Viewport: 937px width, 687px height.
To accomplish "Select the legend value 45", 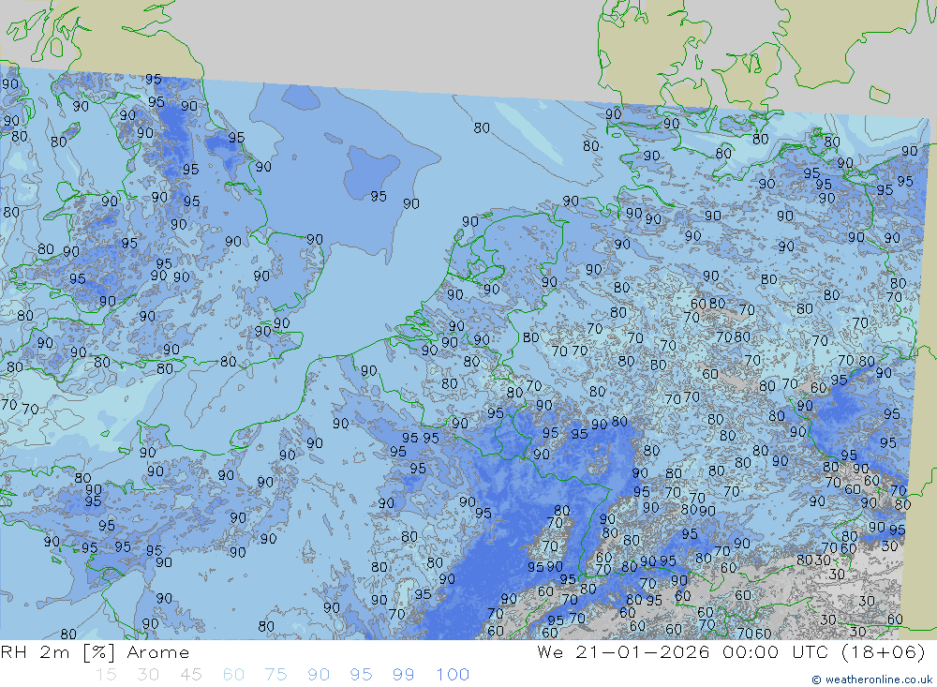I will tap(190, 675).
